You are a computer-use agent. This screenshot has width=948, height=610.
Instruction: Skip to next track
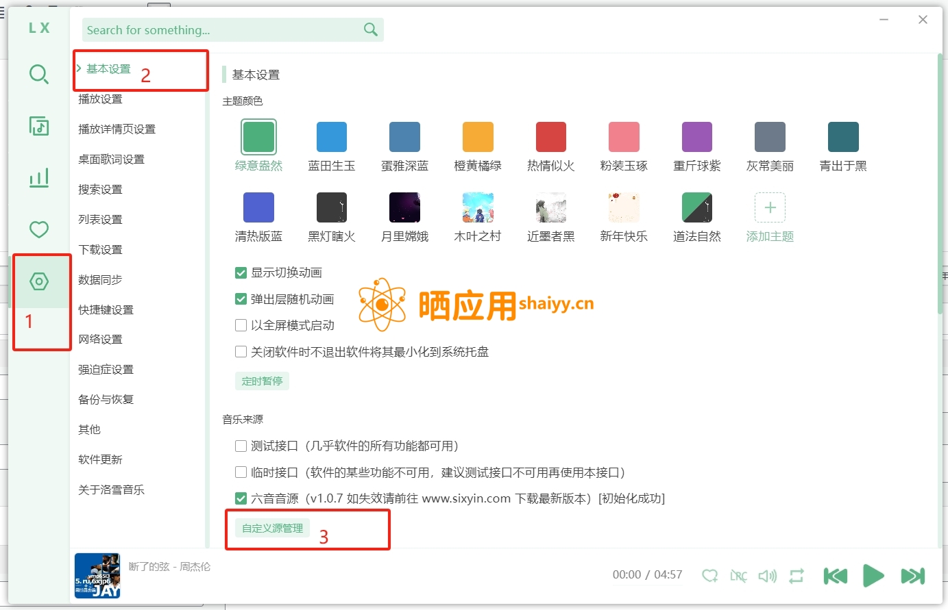click(x=912, y=576)
